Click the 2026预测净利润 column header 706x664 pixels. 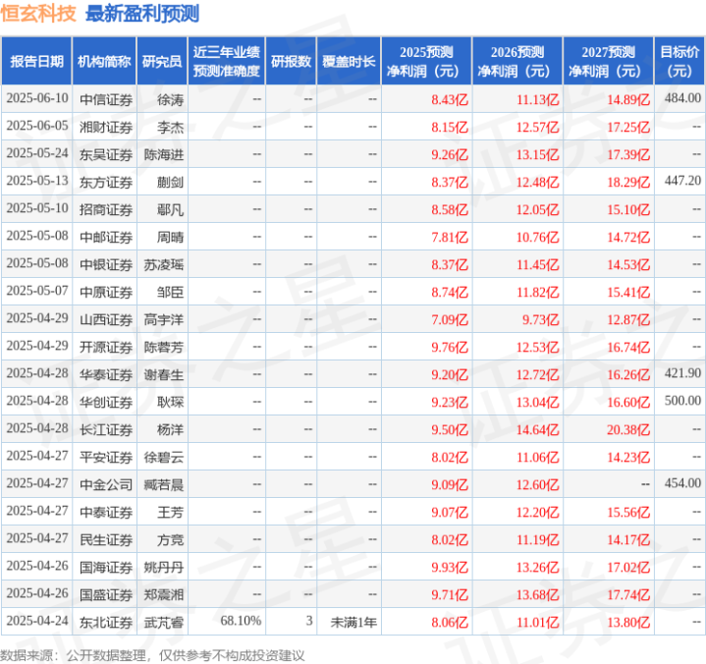coord(517,61)
